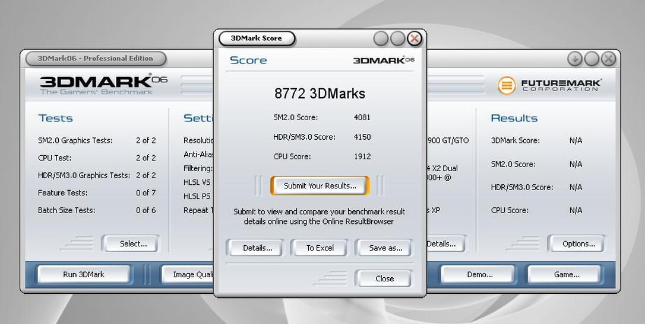This screenshot has width=645, height=324.
Task: Click Futuremark Corporation orange logo icon
Action: (507, 85)
